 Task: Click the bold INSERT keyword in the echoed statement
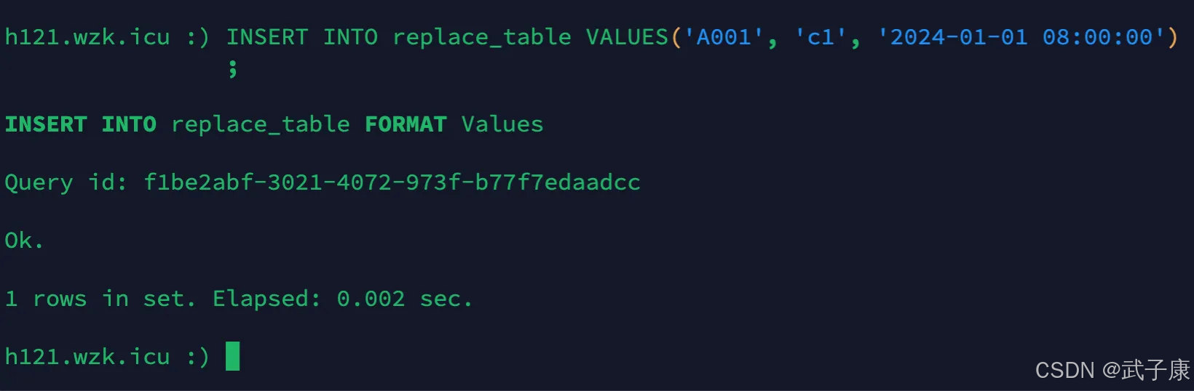45,124
